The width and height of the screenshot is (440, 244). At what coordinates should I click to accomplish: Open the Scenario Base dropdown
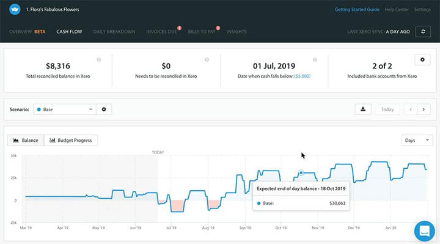pos(65,109)
